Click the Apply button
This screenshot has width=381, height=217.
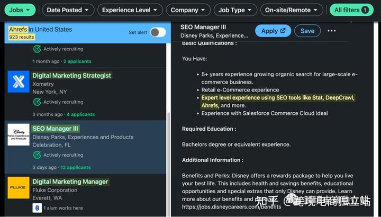click(273, 31)
